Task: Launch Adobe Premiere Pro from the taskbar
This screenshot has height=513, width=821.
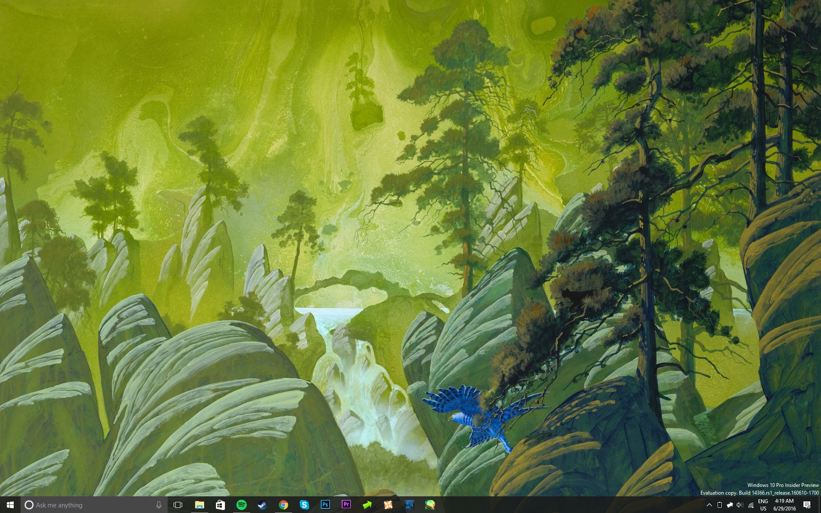Action: click(x=346, y=505)
